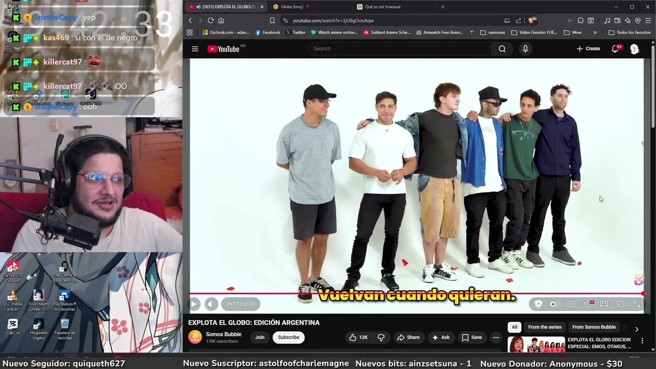Open browser extensions puzzle icon

580,20
